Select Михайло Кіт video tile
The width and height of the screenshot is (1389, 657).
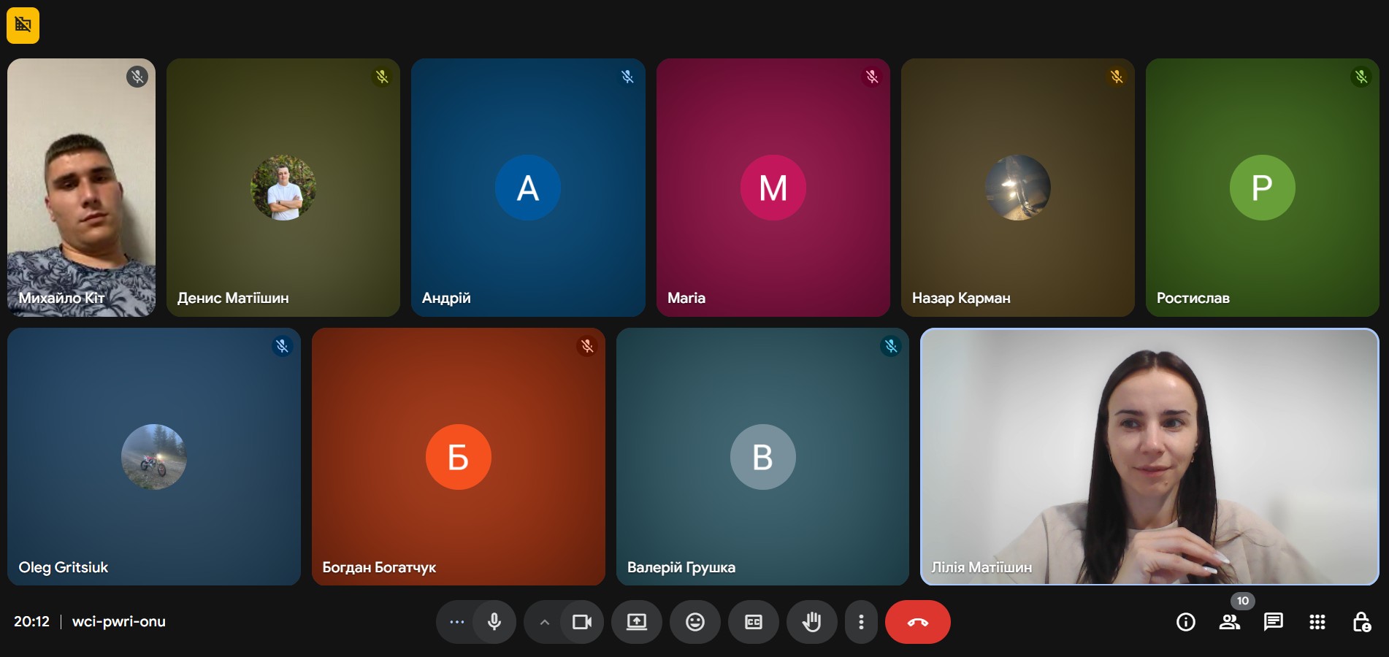tap(81, 188)
